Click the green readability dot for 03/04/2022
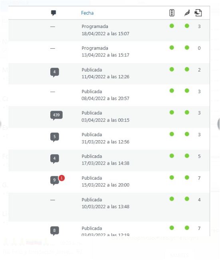Image resolution: width=220 pixels, height=260 pixels. pyautogui.click(x=187, y=112)
